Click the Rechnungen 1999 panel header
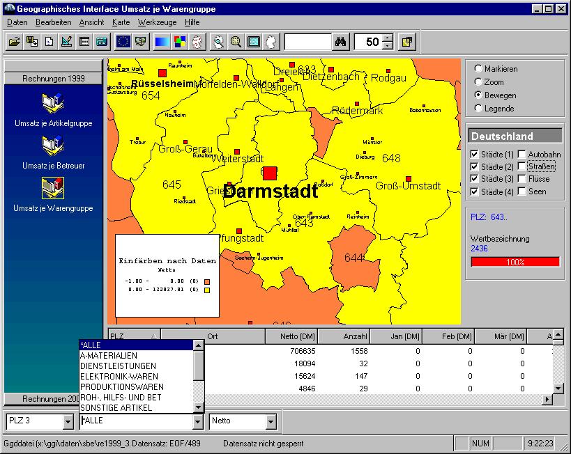The image size is (571, 454). 54,79
